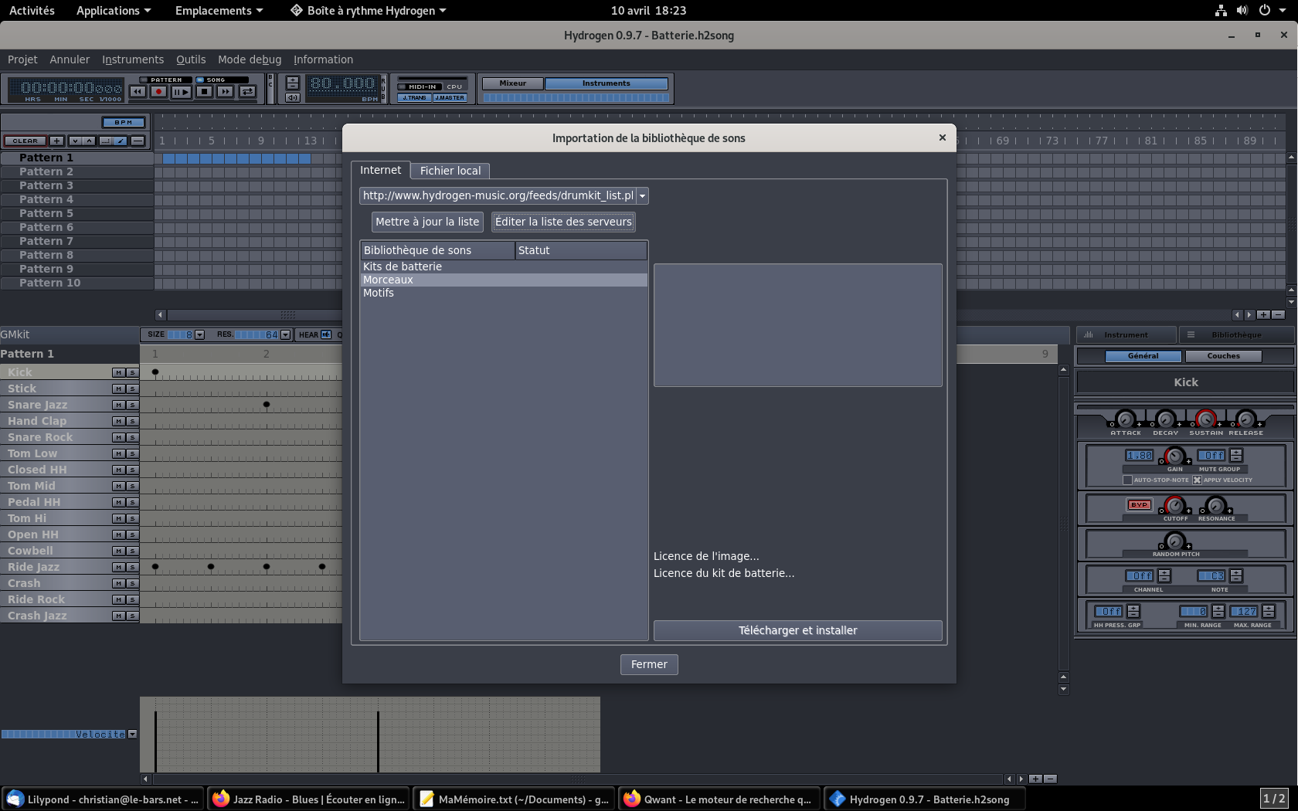This screenshot has width=1298, height=811.
Task: Open the Boîte à rythme Hydrogen app menu
Action: click(x=369, y=11)
